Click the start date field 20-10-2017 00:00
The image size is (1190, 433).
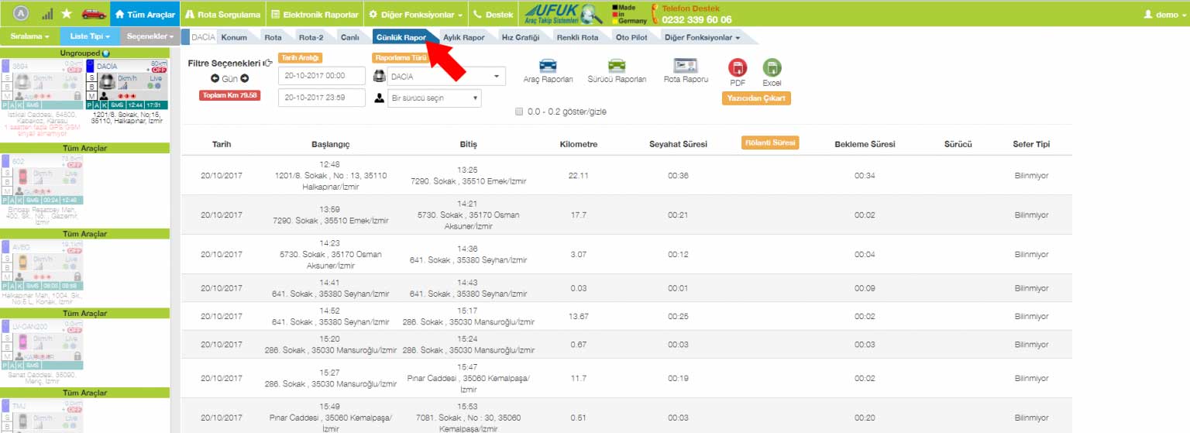pyautogui.click(x=322, y=76)
